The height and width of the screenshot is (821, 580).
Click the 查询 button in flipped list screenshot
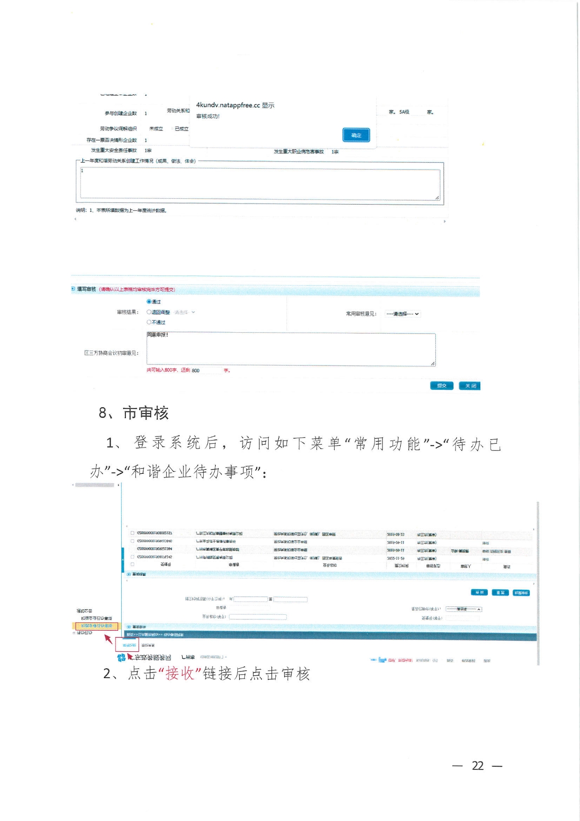(479, 592)
